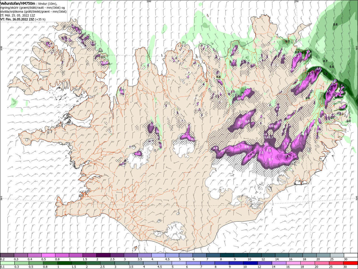Screen dimensions: 358x269
Task: Select the bright red lower swatch at 30
Action: 350,263
